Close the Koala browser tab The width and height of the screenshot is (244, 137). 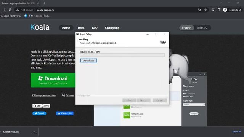click(37, 3)
